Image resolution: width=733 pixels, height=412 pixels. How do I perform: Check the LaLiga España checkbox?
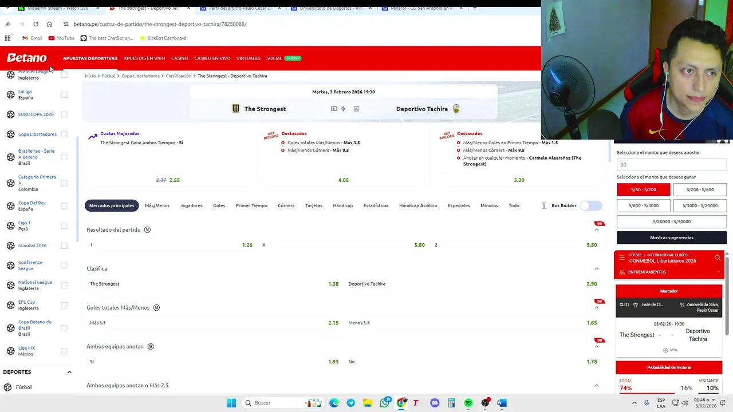coord(64,94)
